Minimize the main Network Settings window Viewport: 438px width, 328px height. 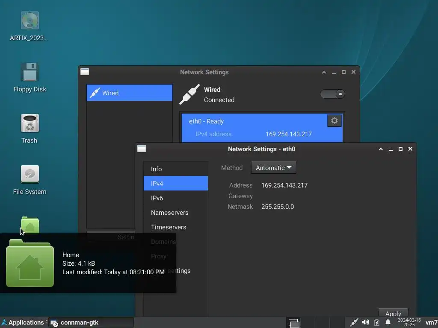[x=334, y=73]
